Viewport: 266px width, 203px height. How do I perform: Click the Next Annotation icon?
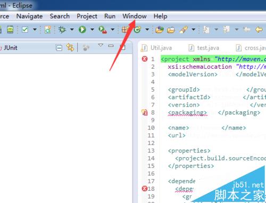click(206, 30)
